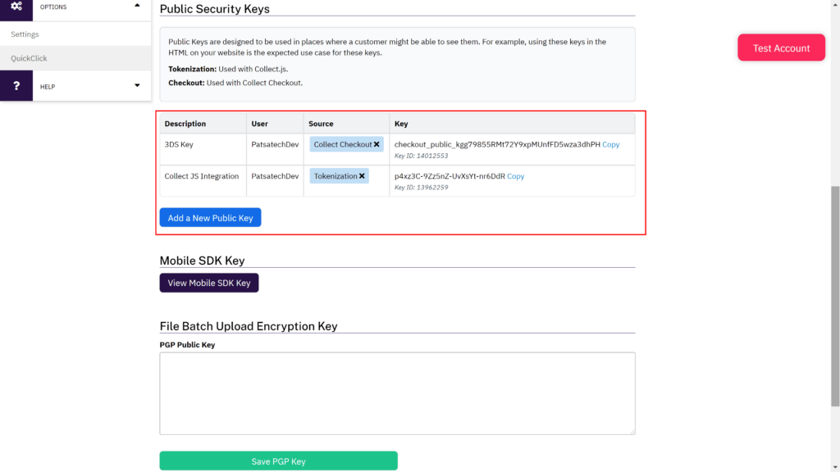Click the checkout_public key text
The image size is (840, 472).
point(497,144)
